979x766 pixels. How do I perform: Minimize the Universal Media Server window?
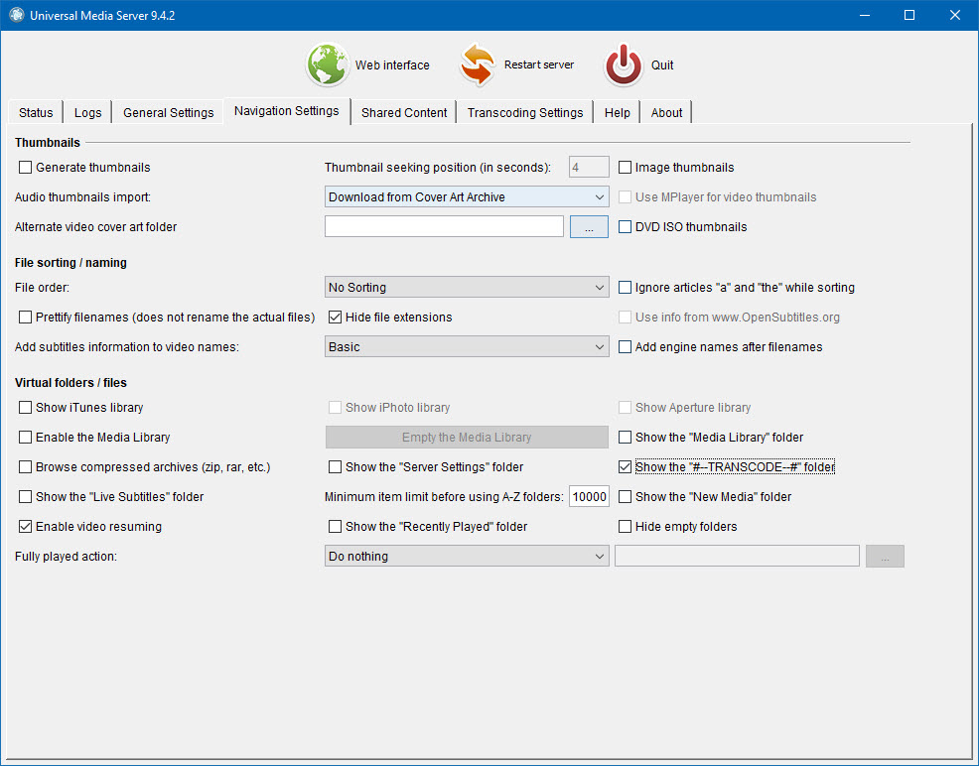click(865, 15)
